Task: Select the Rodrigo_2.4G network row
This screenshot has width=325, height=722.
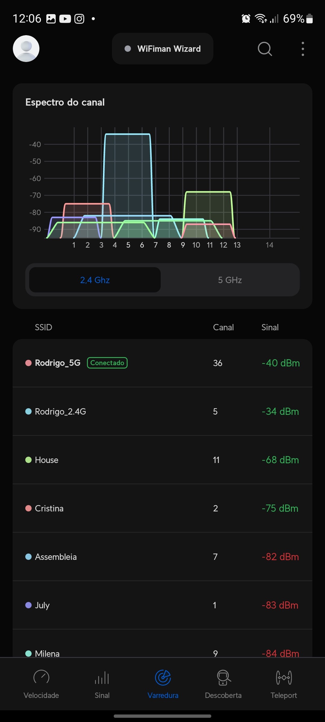Action: [162, 412]
